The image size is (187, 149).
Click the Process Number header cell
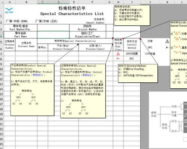pos(10,45)
